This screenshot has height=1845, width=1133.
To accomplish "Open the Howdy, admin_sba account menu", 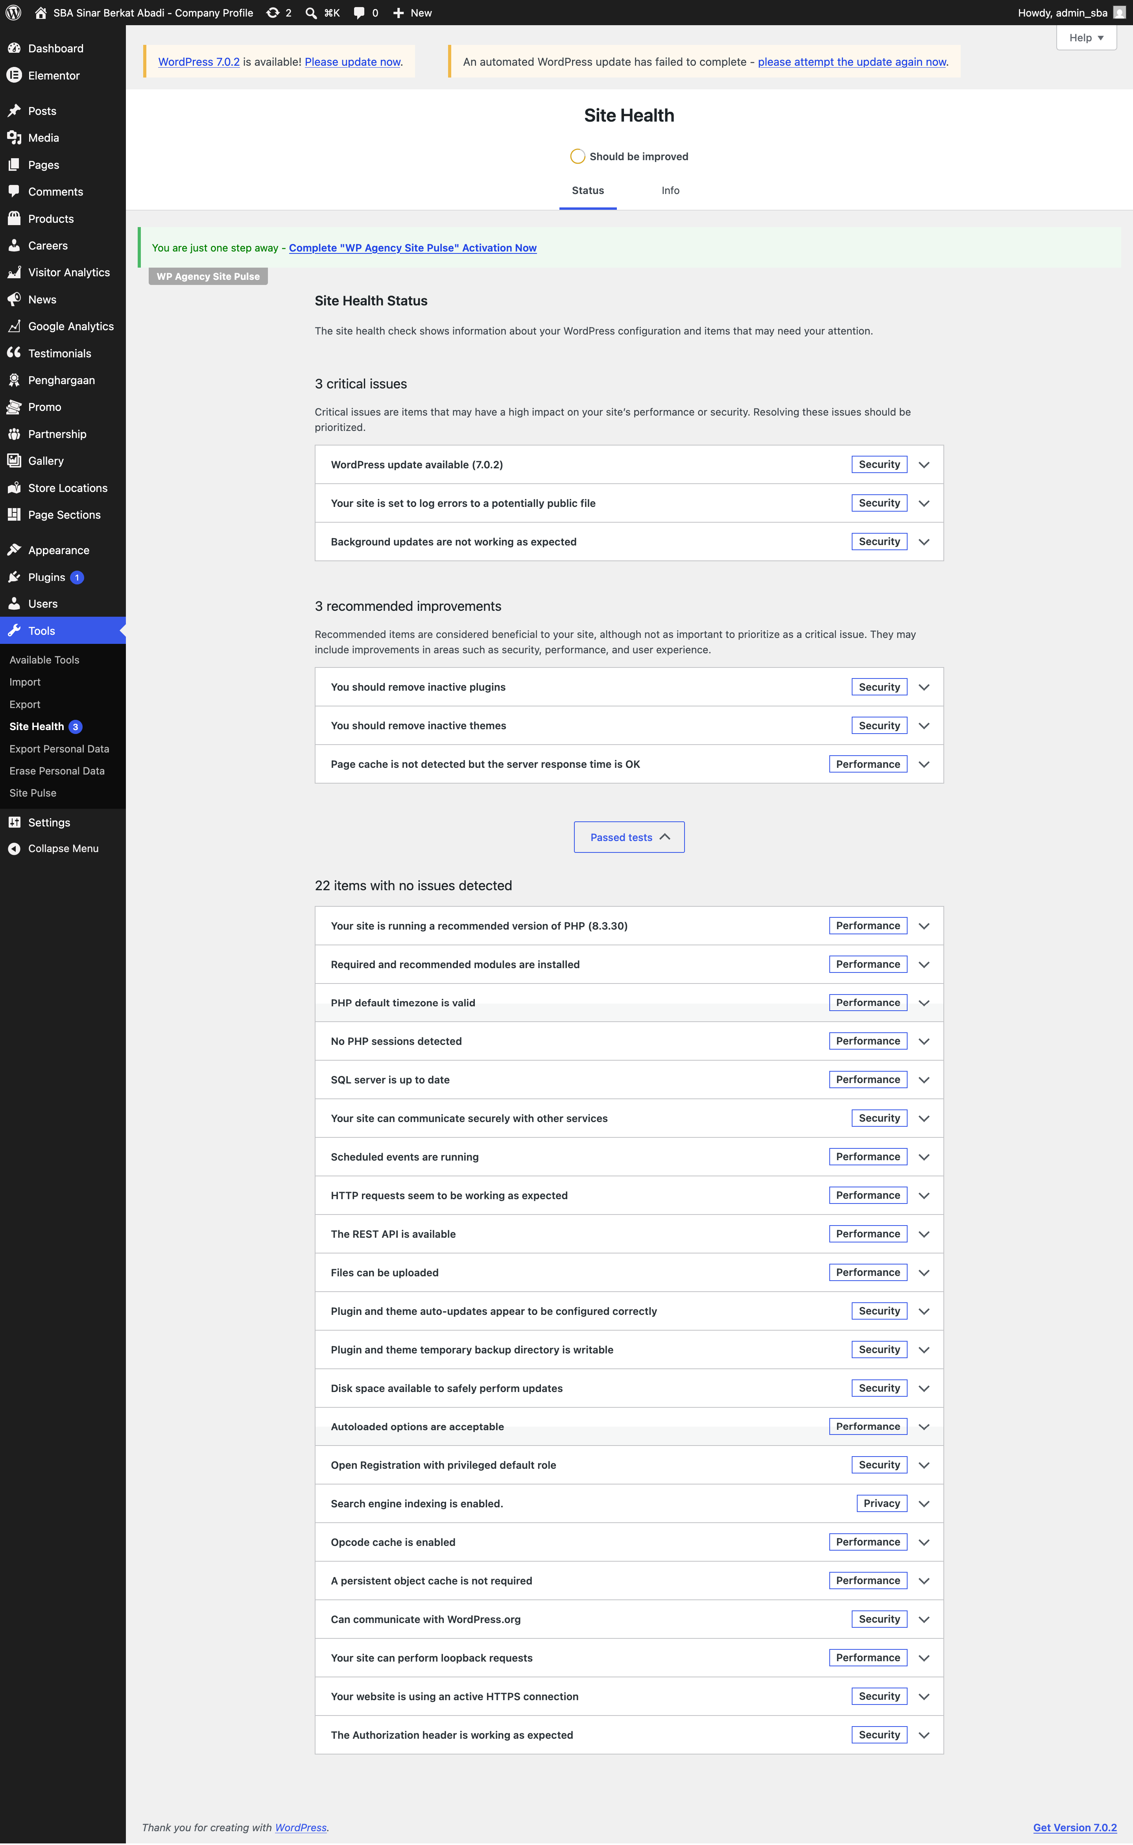I will pos(1071,13).
